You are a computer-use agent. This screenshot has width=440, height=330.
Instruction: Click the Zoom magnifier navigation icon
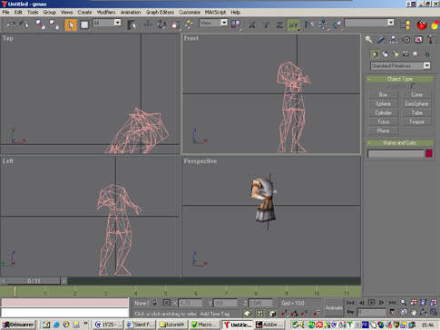403,302
